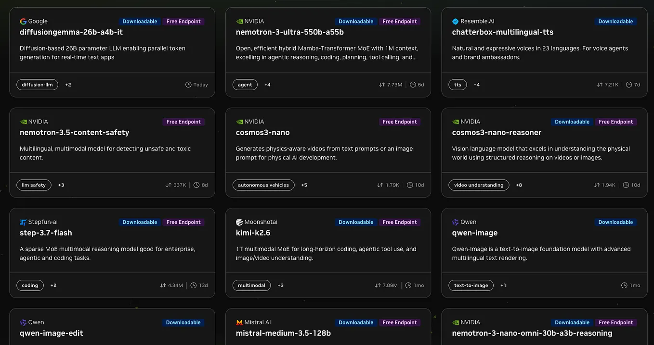The width and height of the screenshot is (654, 345).
Task: Select the autonomous vehicles tag
Action: (x=263, y=185)
